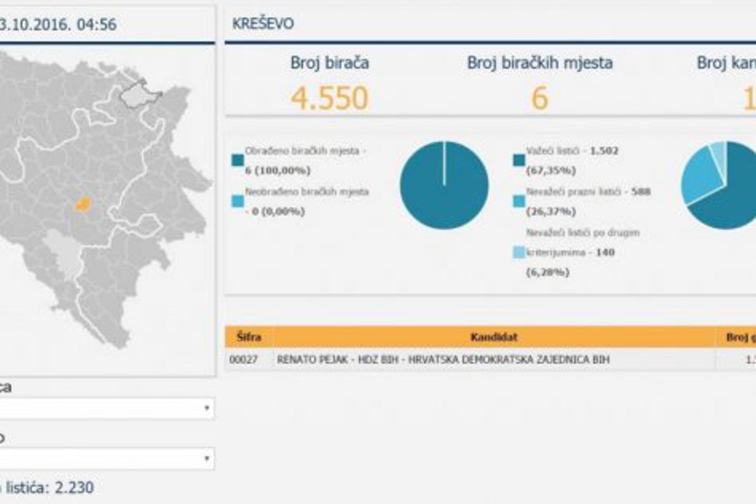Viewport: 756px width, 504px height.
Task: Click the processed polling stations pie chart
Action: click(444, 185)
